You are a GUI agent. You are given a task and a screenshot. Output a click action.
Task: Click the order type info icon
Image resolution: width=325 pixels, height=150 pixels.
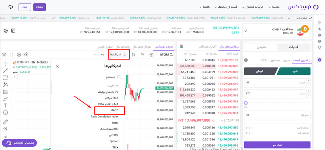click(246, 60)
